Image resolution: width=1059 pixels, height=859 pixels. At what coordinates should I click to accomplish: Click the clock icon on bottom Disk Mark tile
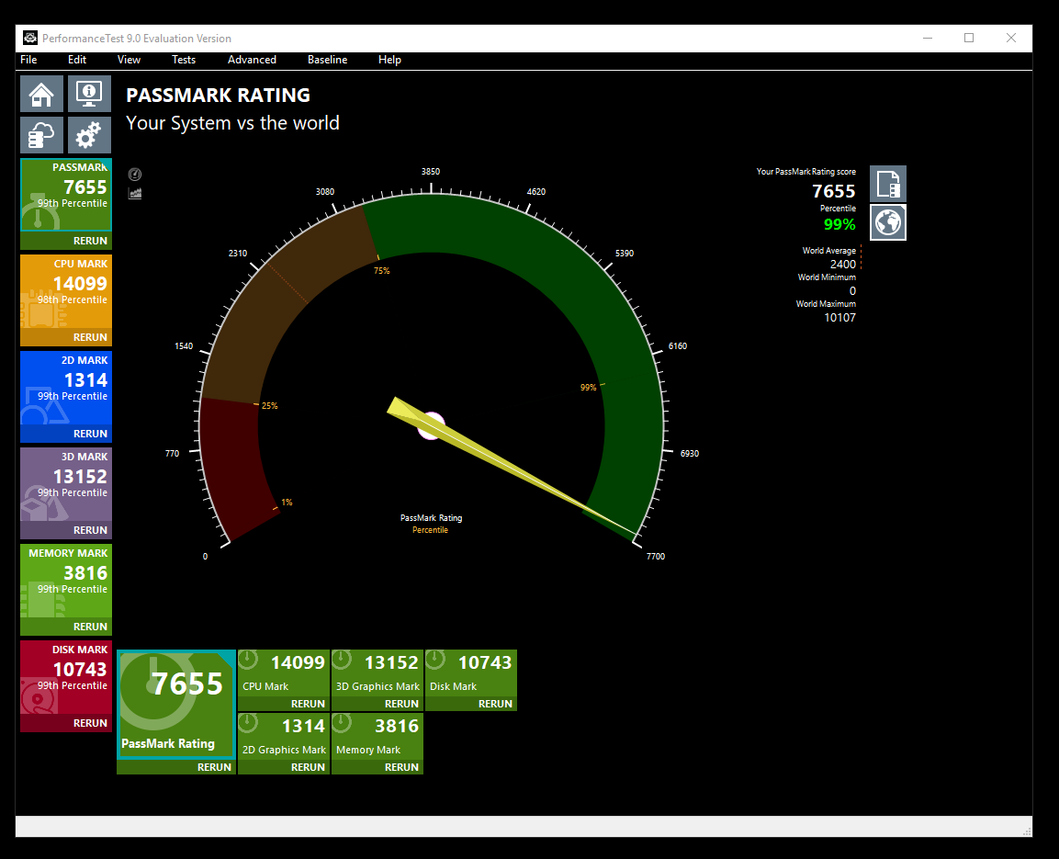435,659
